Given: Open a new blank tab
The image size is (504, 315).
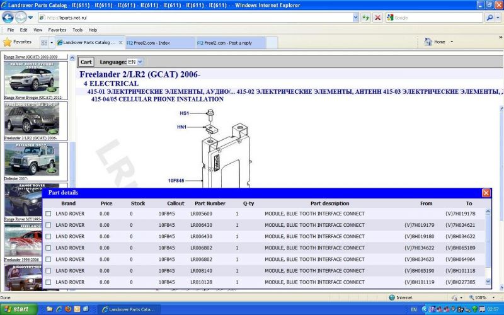Looking at the screenshot, I should [x=272, y=43].
